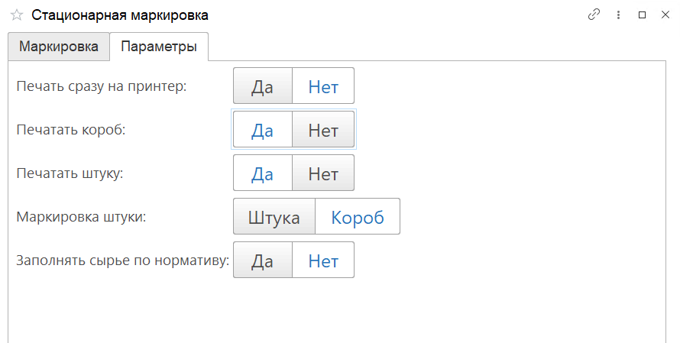Select Штука for Маркировка штуки
This screenshot has height=343, width=680.
pos(274,217)
